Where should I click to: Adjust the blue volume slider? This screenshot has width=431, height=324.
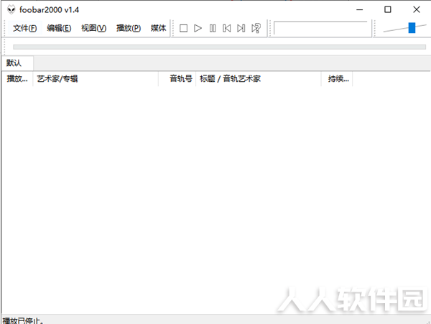point(412,28)
